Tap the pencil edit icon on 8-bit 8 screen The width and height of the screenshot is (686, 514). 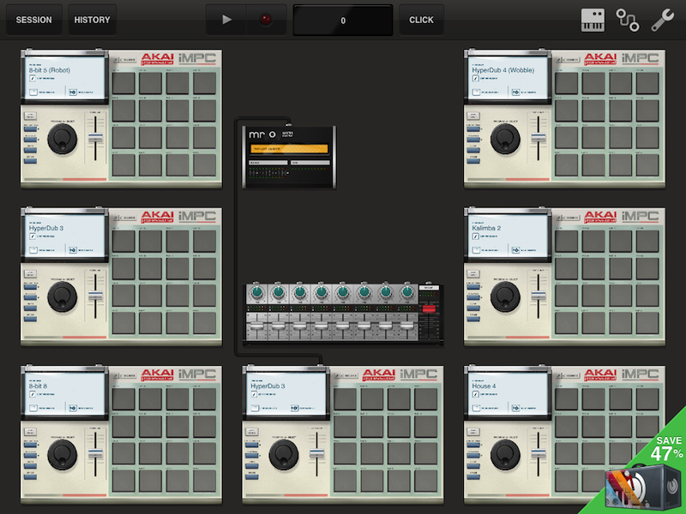click(x=33, y=394)
